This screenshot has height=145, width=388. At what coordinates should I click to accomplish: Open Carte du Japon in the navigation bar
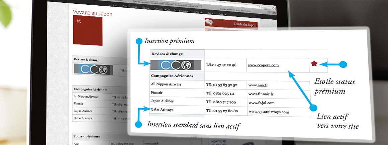[162, 9]
